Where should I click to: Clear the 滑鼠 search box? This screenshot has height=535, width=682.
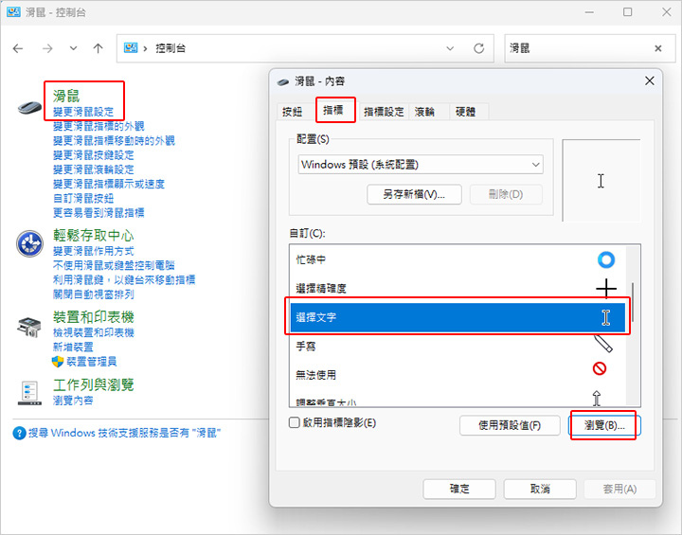(x=658, y=48)
